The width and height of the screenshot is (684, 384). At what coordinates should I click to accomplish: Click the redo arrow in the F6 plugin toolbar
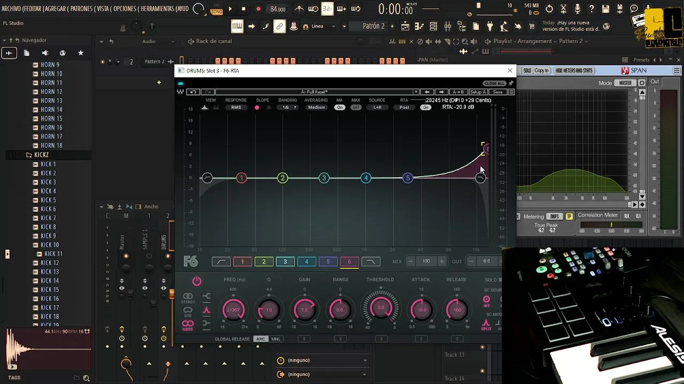click(208, 92)
